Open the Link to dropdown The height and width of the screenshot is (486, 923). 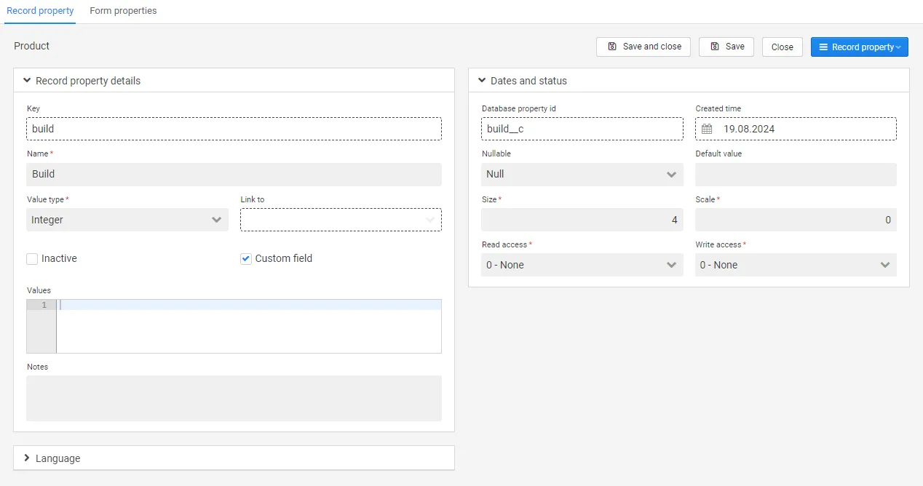coord(341,220)
